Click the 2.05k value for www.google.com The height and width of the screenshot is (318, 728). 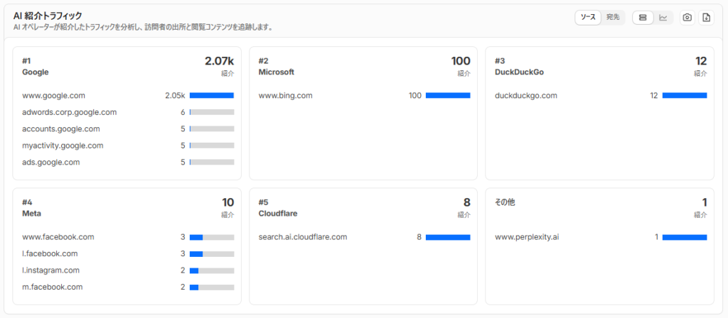(x=175, y=96)
